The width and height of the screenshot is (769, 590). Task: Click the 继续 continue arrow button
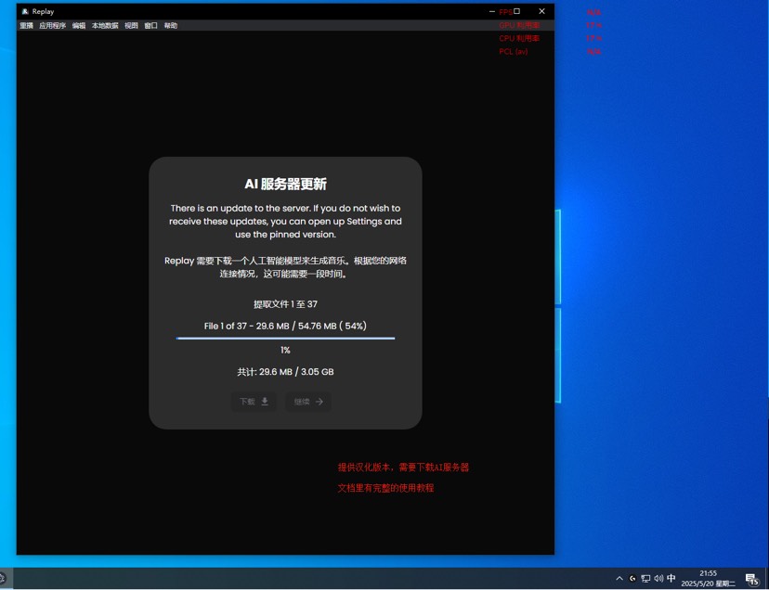(x=308, y=402)
